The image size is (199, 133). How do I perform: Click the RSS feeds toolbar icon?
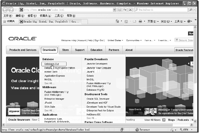[x=126, y=21]
